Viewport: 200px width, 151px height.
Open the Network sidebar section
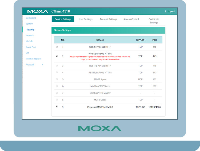coord(30,35)
